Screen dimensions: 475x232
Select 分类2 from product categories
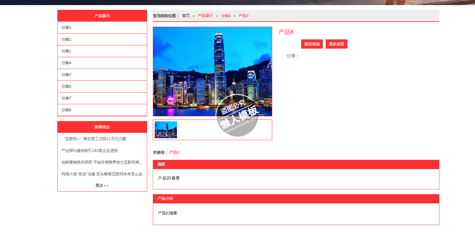click(x=66, y=39)
